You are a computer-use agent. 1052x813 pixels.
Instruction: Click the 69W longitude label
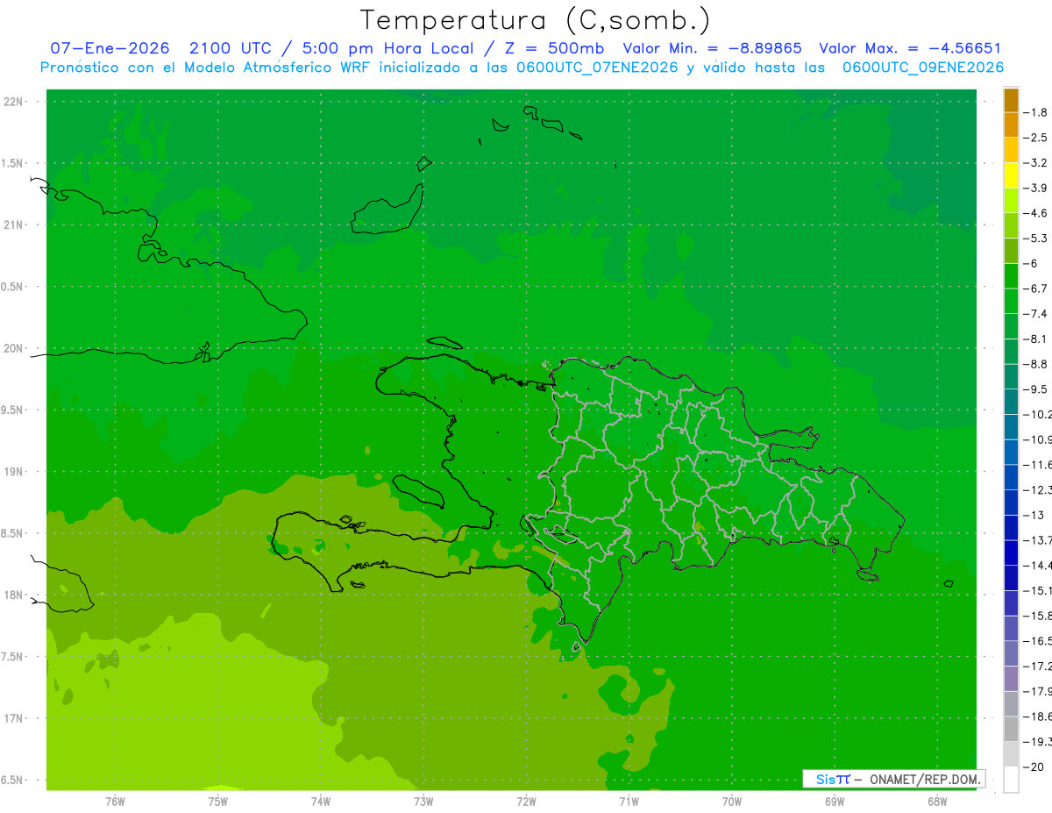pyautogui.click(x=835, y=801)
